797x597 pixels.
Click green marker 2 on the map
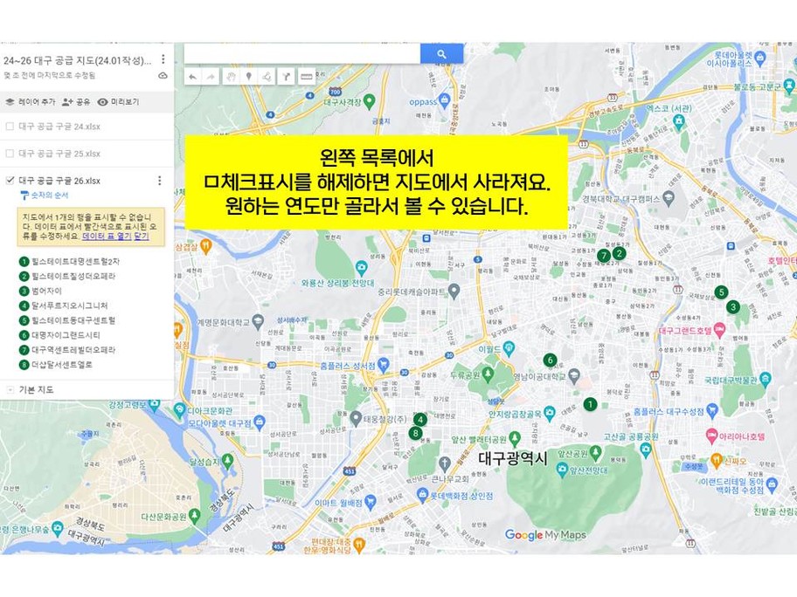[x=619, y=253]
